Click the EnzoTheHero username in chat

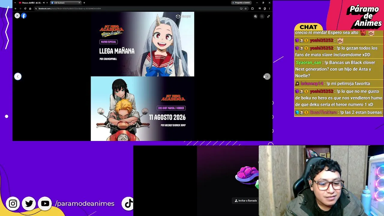(x=323, y=112)
